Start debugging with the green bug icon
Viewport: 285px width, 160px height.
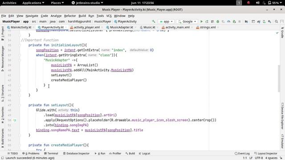(x=218, y=21)
